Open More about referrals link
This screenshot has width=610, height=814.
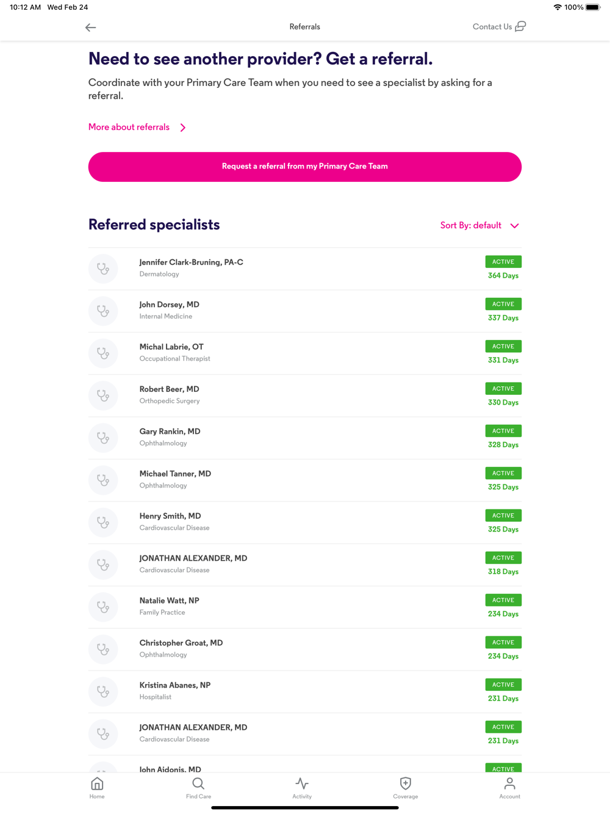pyautogui.click(x=129, y=127)
